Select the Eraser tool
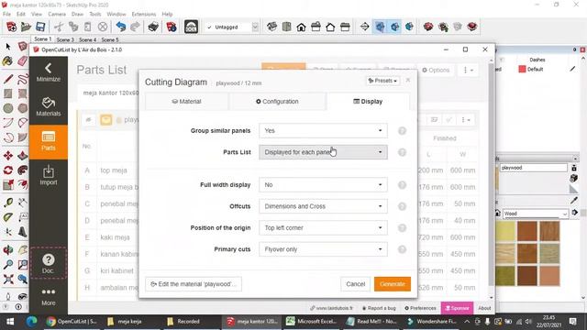This screenshot has height=330, width=587. pos(22,61)
